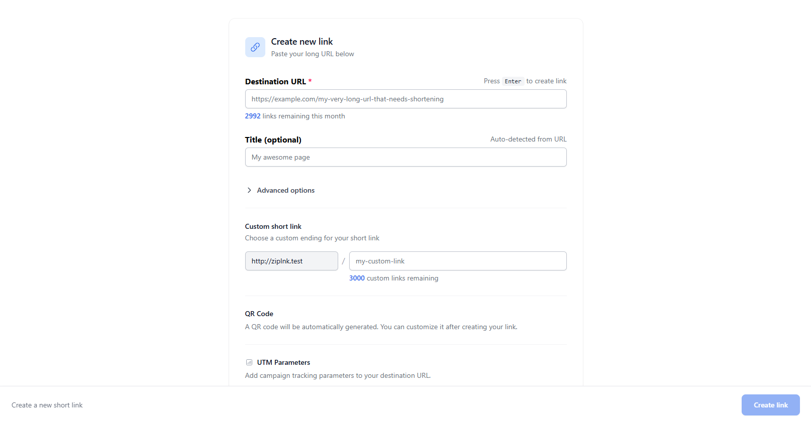This screenshot has width=811, height=423.
Task: Click the chain link icon beside Create new link
Action: point(255,47)
